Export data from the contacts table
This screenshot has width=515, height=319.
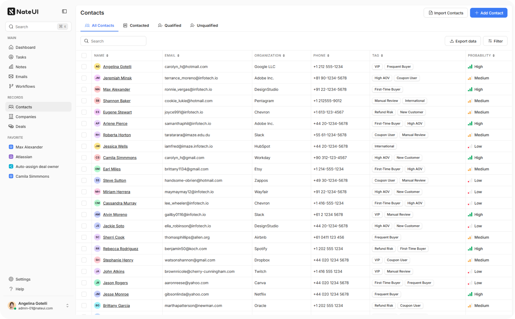[463, 41]
